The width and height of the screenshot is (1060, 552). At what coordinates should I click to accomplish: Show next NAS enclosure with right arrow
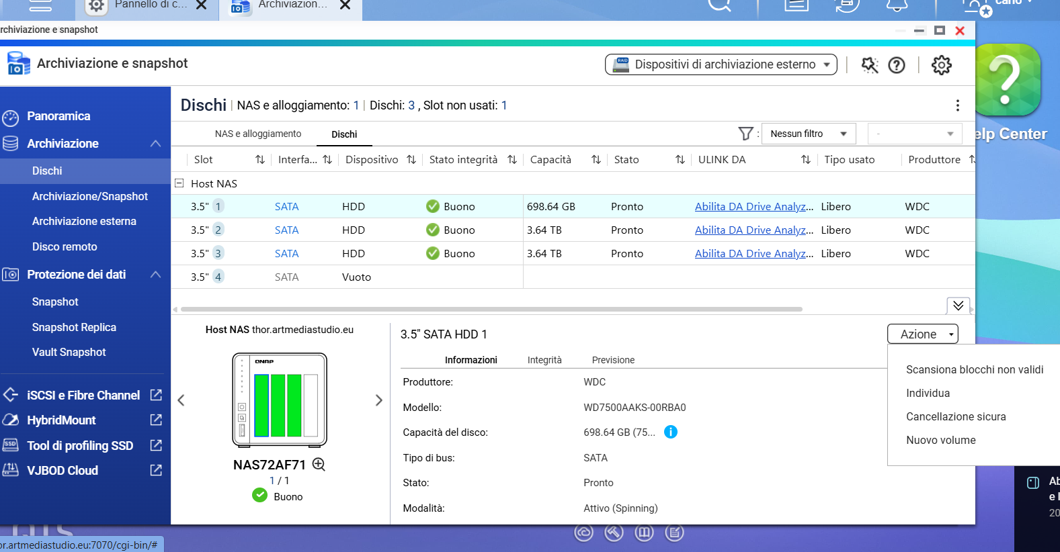point(378,400)
